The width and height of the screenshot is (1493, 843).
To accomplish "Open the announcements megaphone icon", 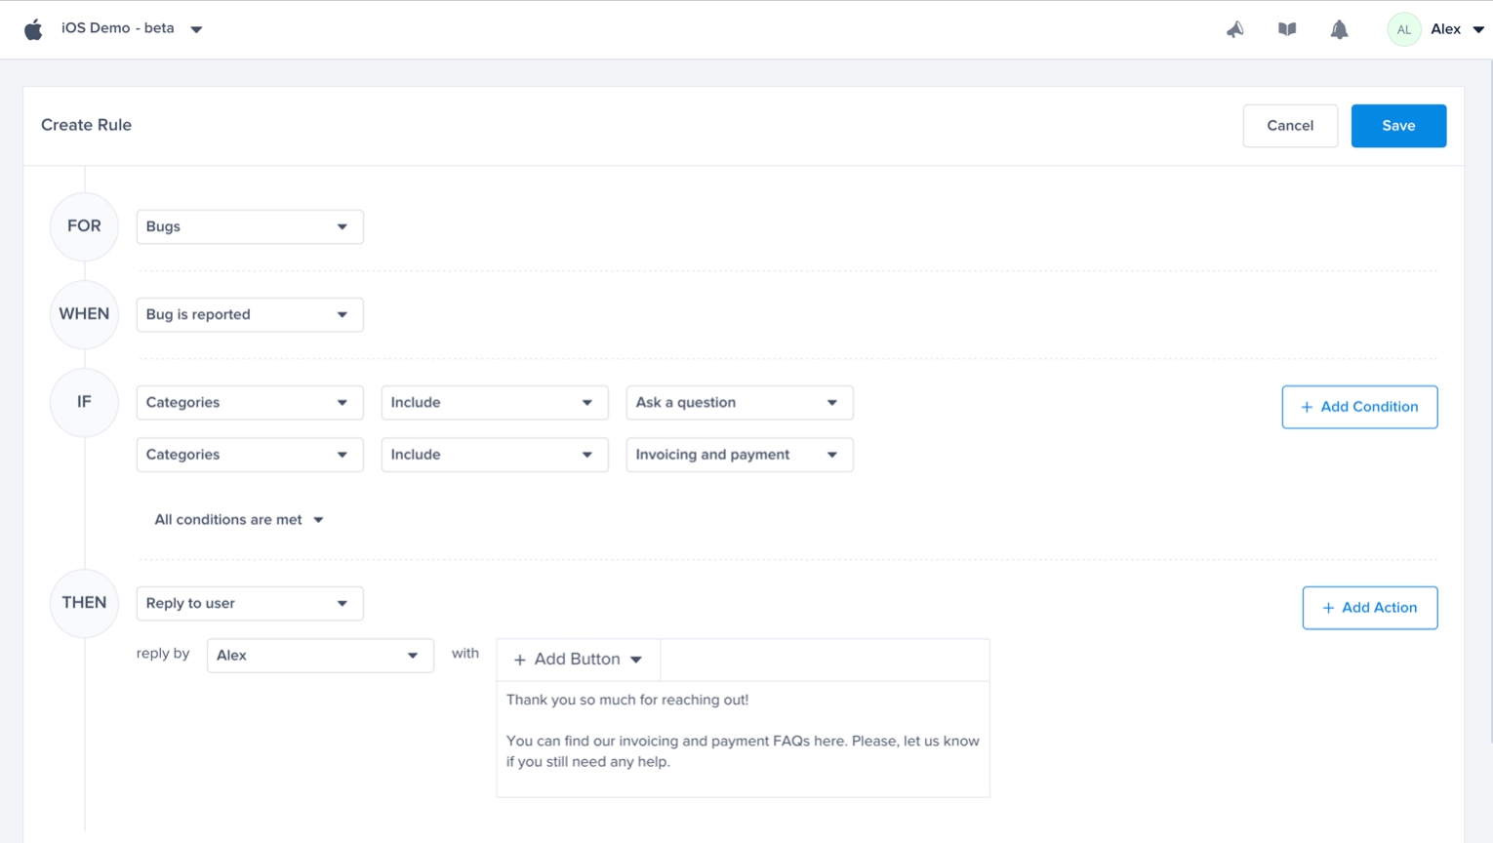I will (1234, 29).
